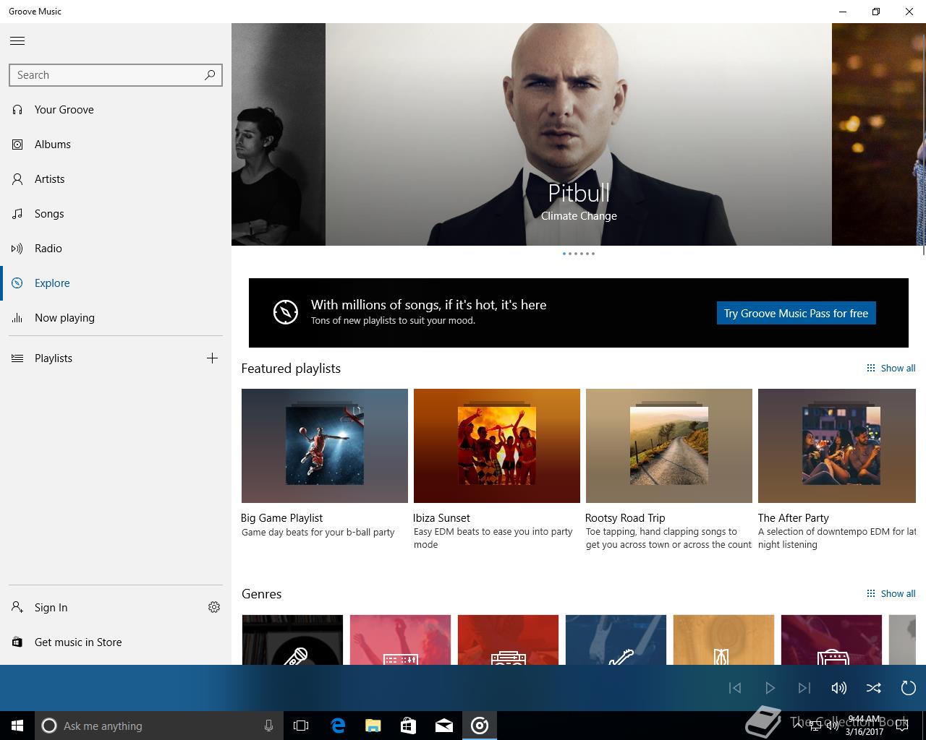Toggle shuffle playback
This screenshot has height=740, width=926.
(874, 688)
